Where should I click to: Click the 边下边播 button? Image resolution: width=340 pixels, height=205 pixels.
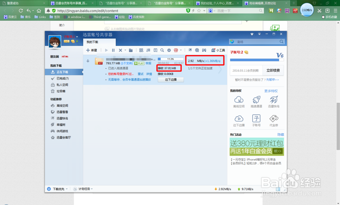pos(171,80)
